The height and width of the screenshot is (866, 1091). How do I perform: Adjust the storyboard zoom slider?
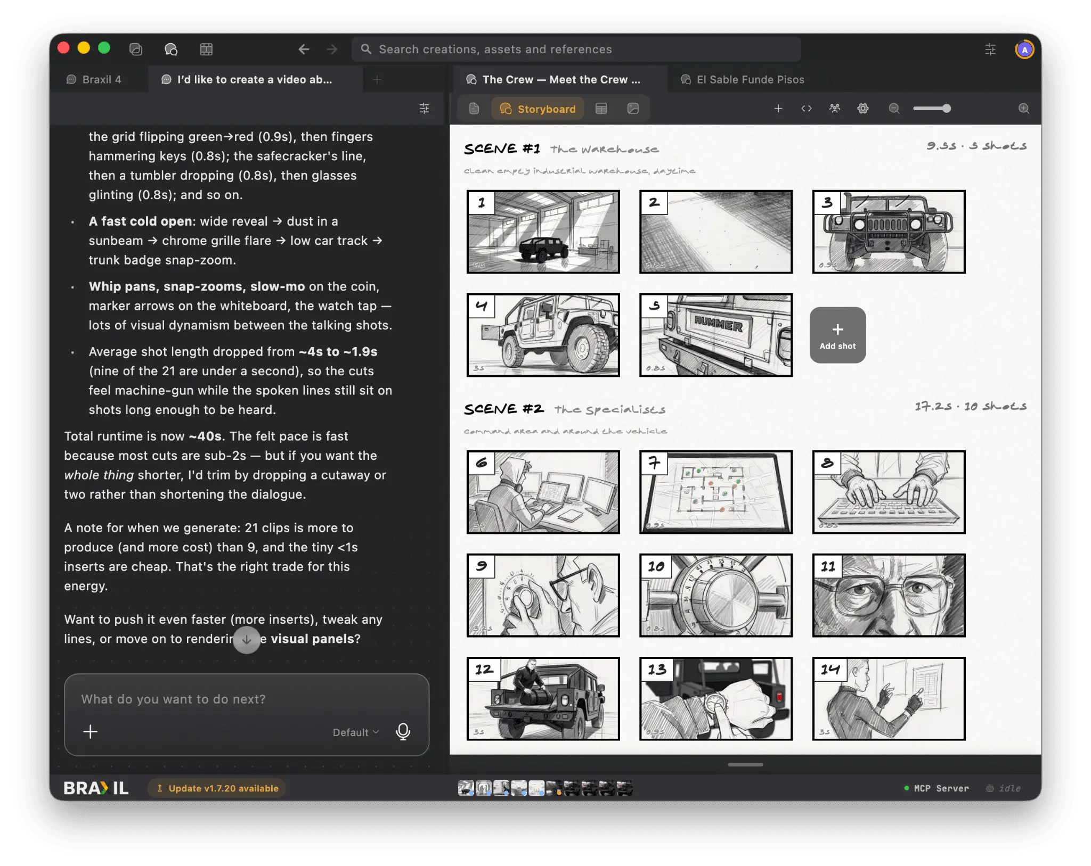(931, 109)
